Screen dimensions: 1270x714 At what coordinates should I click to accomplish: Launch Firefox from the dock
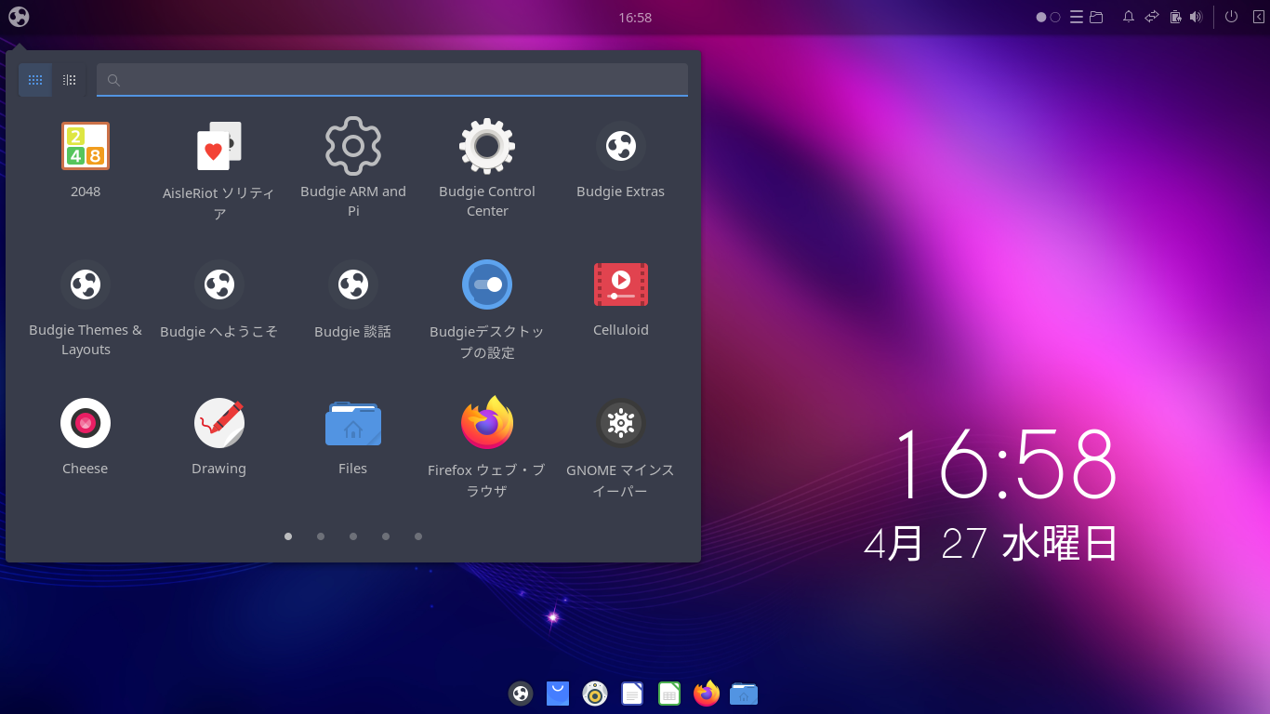[x=707, y=694]
